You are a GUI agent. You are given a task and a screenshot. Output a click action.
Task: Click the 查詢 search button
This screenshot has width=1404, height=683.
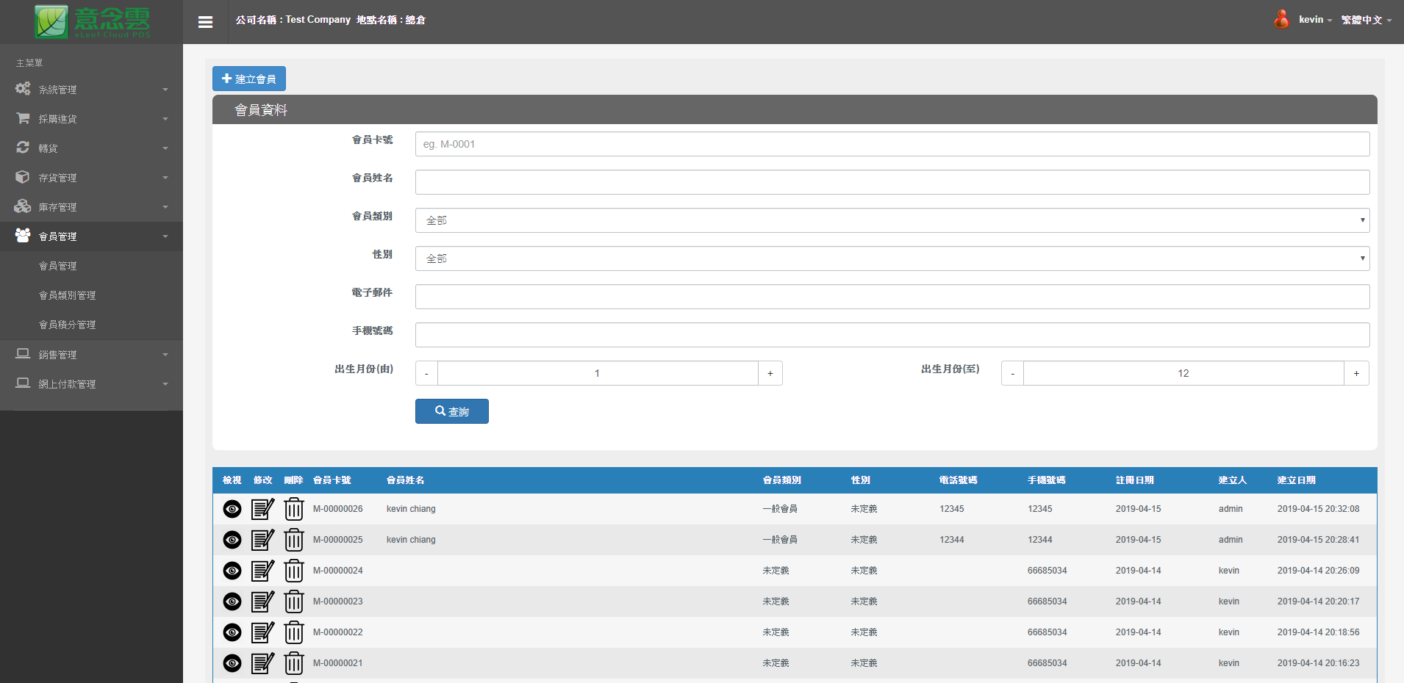pyautogui.click(x=451, y=411)
